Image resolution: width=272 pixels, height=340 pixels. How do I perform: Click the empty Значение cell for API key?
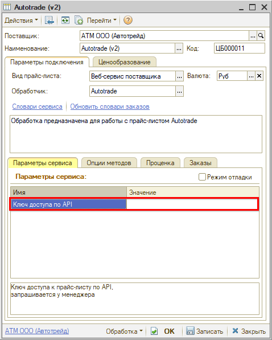tap(192, 204)
